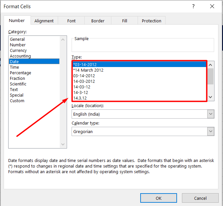223x206 pixels.
Task: Open the Font tab
Action: tap(71, 21)
